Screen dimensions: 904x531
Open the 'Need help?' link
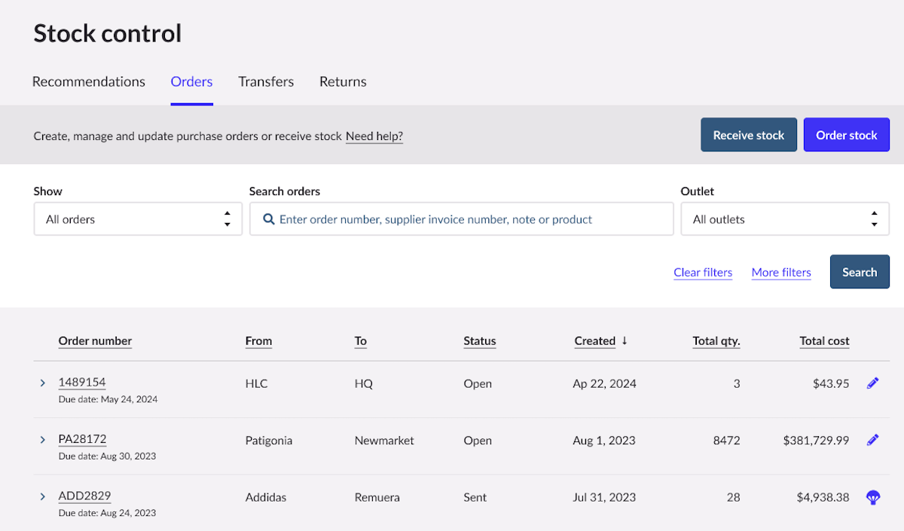coord(374,136)
